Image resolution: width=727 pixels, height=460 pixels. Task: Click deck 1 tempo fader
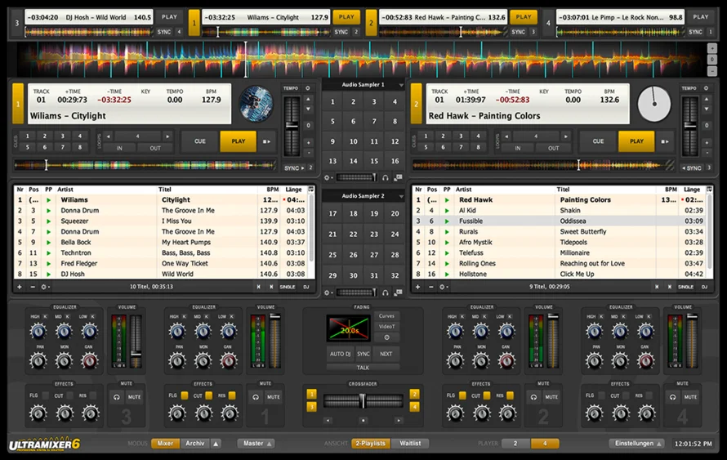tap(292, 125)
